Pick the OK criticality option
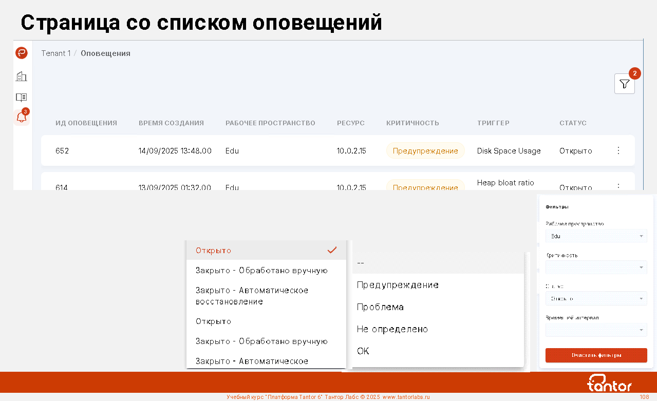The height and width of the screenshot is (401, 657). [363, 351]
